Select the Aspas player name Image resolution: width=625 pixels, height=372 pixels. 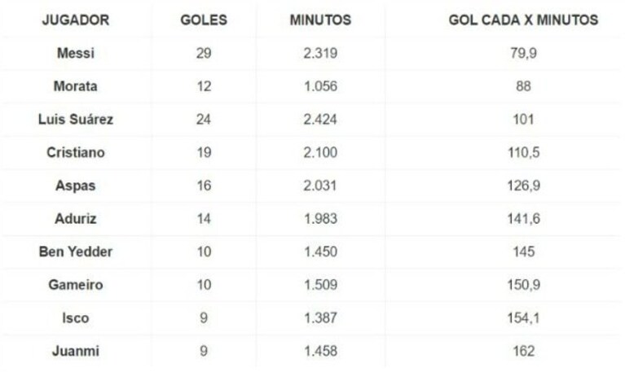pos(76,186)
